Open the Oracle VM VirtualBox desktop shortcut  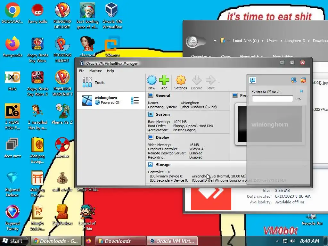pos(112,16)
